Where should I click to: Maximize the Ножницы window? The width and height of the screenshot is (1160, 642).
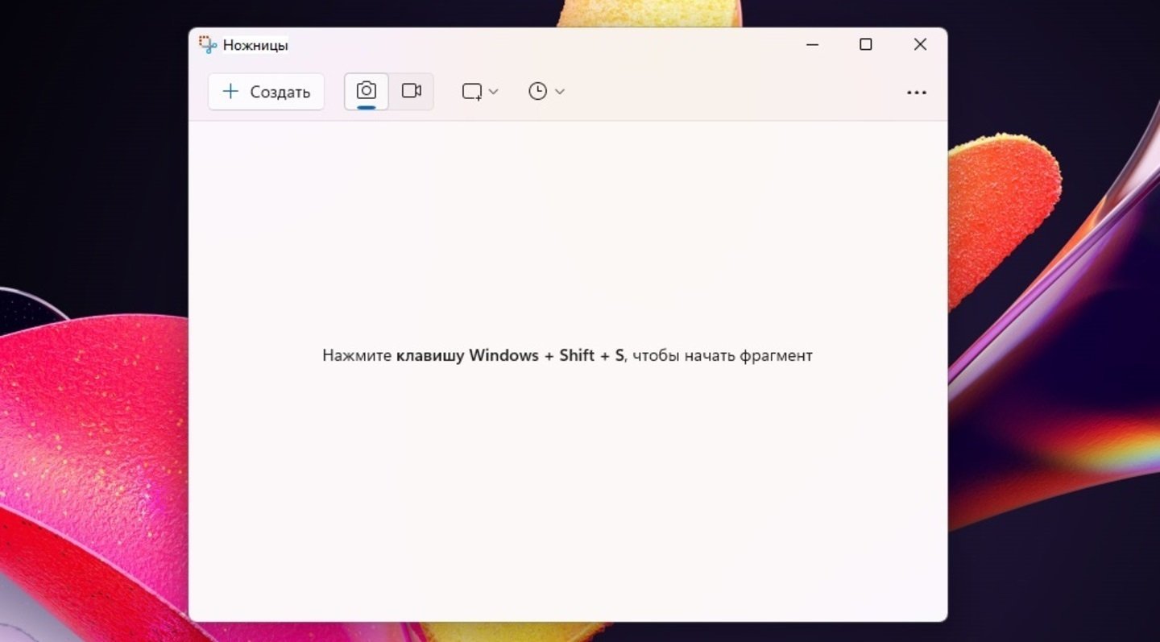865,45
